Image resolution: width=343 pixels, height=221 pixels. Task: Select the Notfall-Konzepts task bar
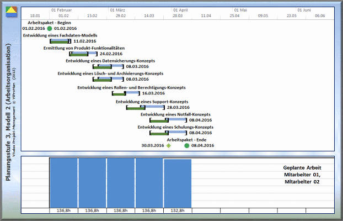[168, 120]
